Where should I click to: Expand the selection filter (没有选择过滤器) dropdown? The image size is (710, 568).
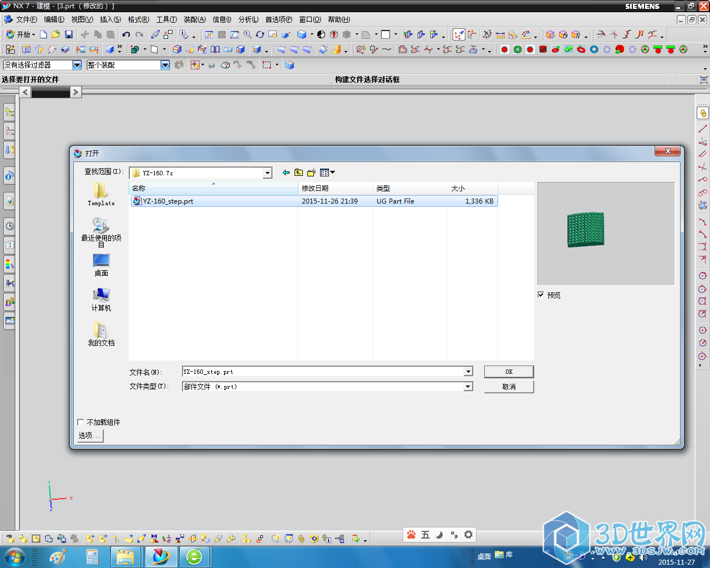pyautogui.click(x=77, y=65)
